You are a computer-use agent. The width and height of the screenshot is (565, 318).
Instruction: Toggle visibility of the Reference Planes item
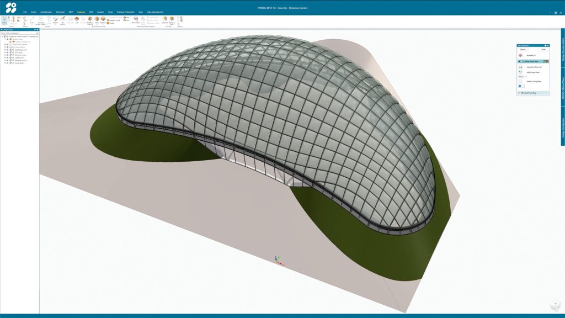point(7,47)
